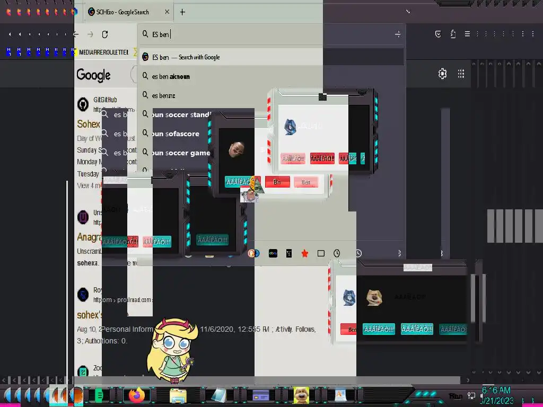
Task: Expand the list all tabs chevron
Action: coord(408,12)
